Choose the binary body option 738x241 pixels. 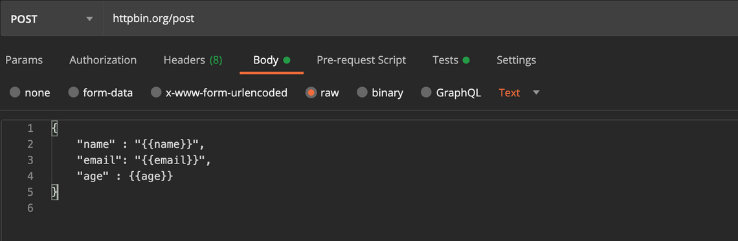point(362,92)
